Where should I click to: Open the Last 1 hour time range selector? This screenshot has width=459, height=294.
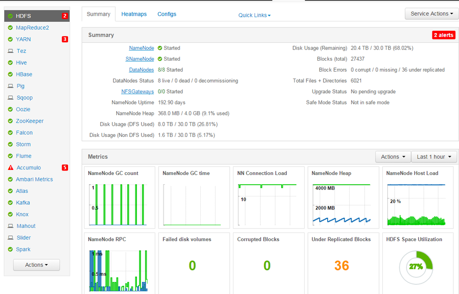pyautogui.click(x=433, y=156)
